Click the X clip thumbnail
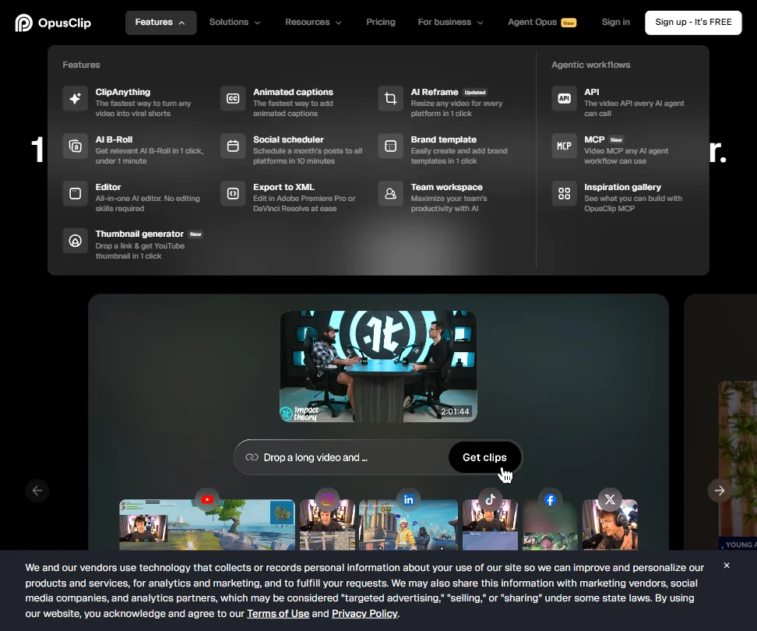Screen dimensions: 757x631 610,525
